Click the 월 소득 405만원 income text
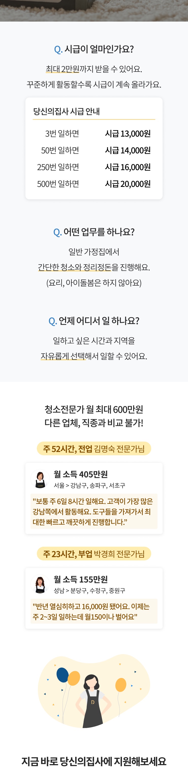 point(81,474)
